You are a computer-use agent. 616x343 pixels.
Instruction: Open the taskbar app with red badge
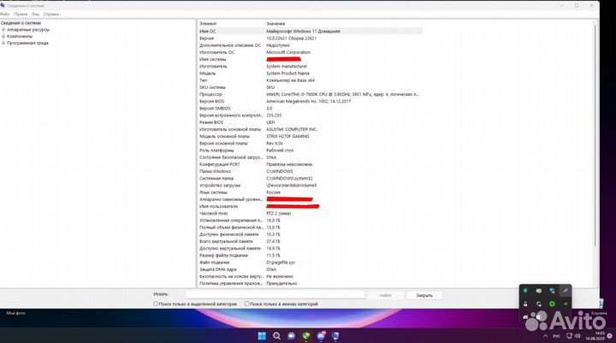pos(321,336)
